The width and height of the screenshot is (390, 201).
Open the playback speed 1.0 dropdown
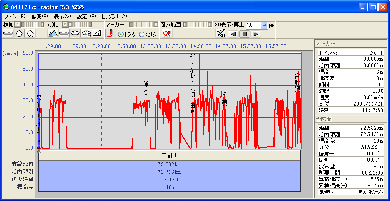tap(264, 25)
